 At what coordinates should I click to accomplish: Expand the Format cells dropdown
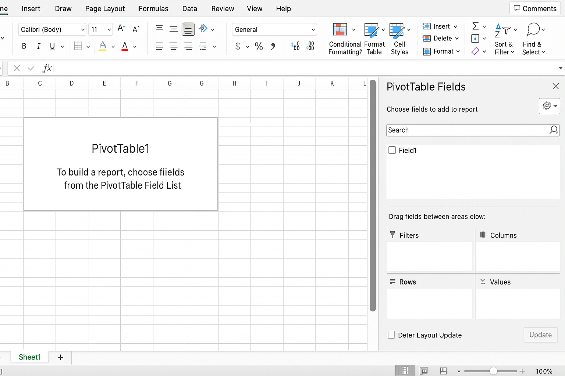[458, 51]
